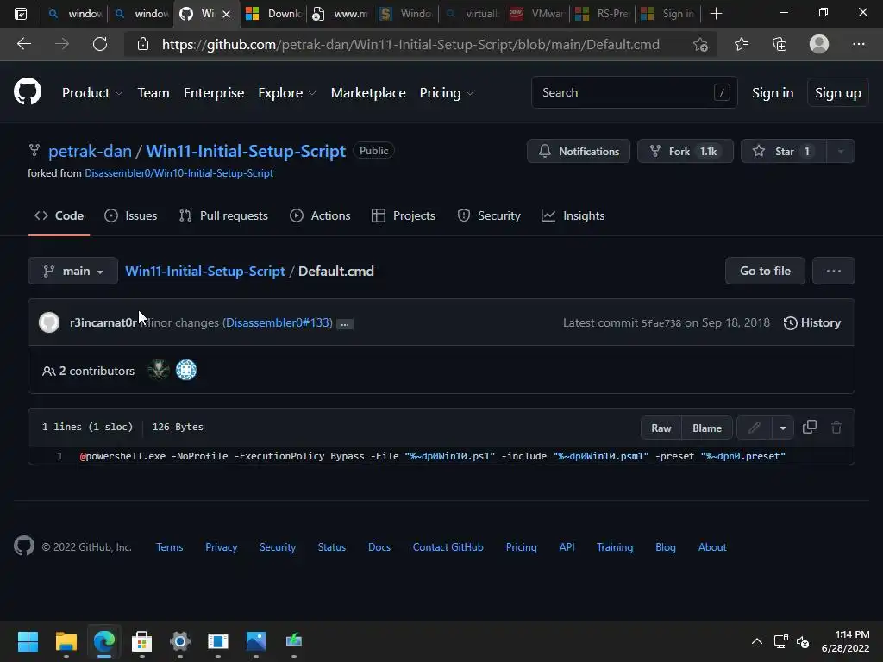Open the Blame view

tap(707, 428)
